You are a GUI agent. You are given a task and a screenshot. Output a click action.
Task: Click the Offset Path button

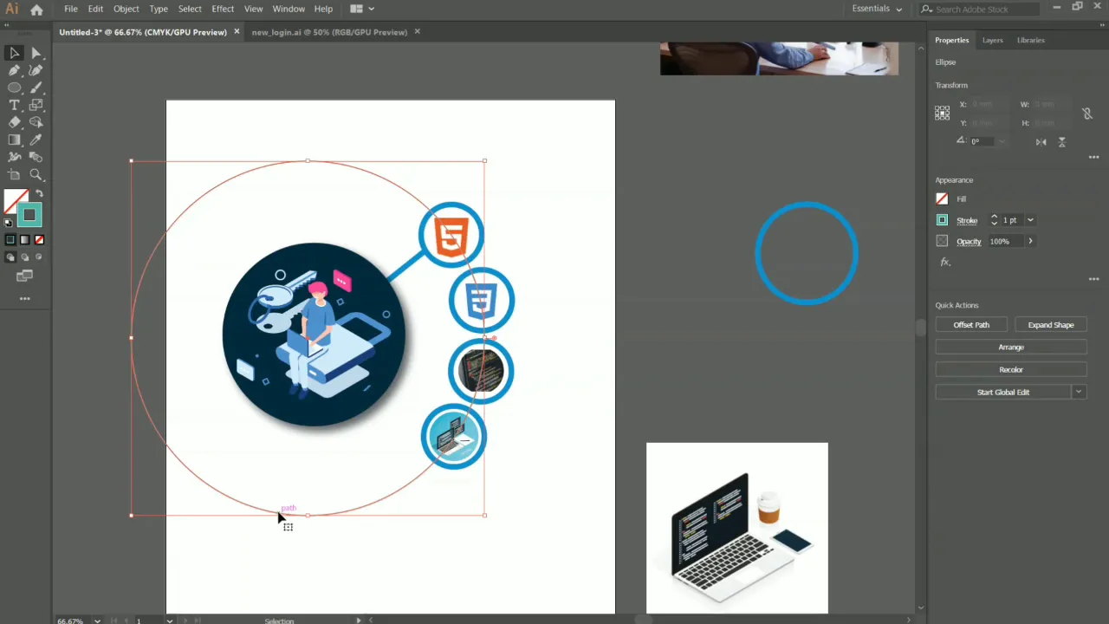point(971,325)
